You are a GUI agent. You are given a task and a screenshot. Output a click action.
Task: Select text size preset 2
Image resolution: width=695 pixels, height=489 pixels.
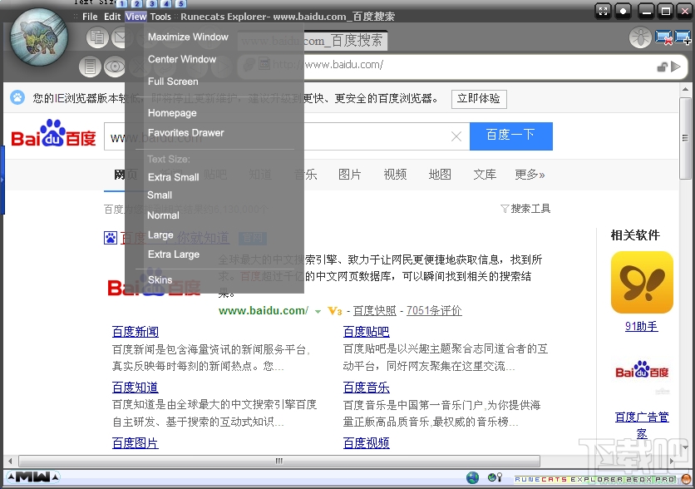coord(137,3)
